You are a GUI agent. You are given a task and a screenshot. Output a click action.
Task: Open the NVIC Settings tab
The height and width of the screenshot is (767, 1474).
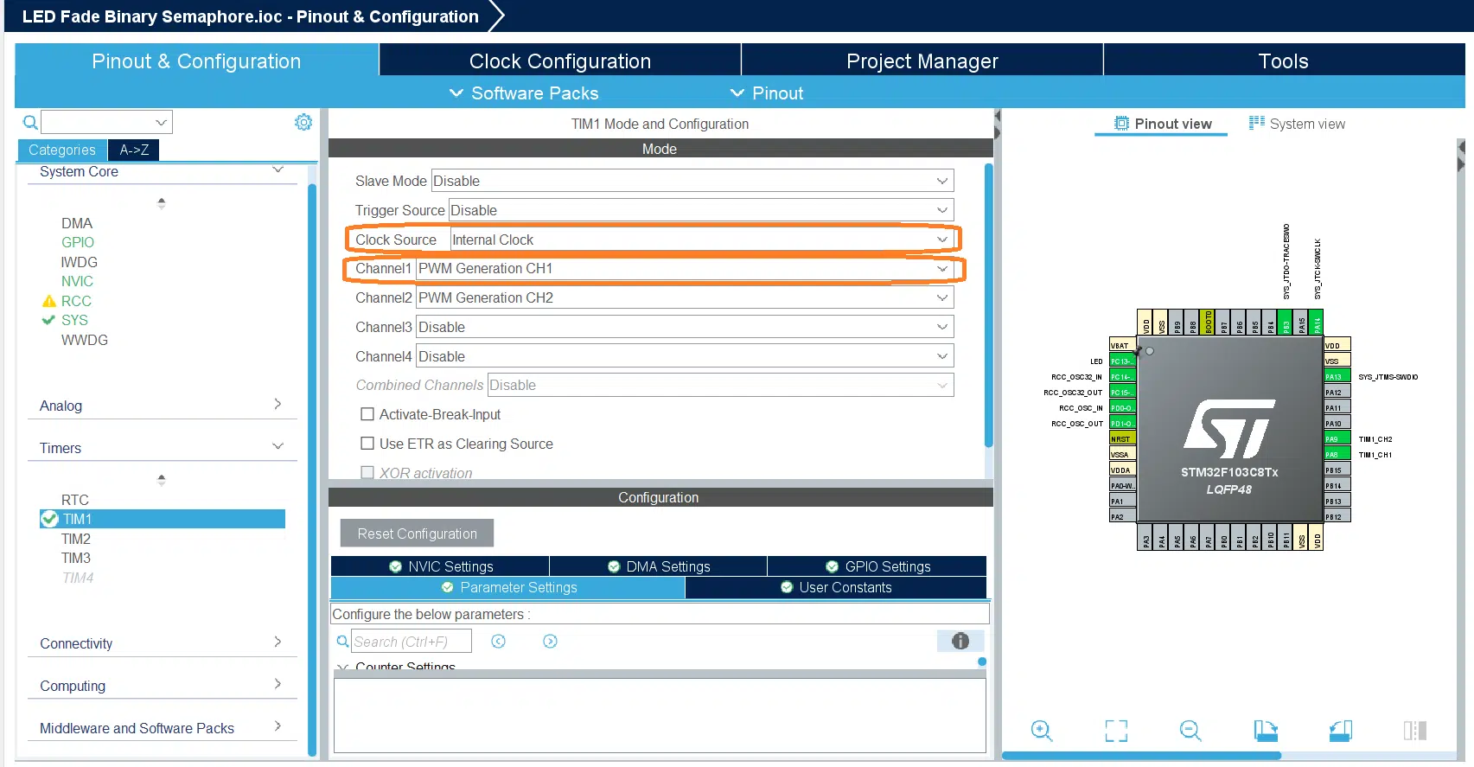[440, 566]
